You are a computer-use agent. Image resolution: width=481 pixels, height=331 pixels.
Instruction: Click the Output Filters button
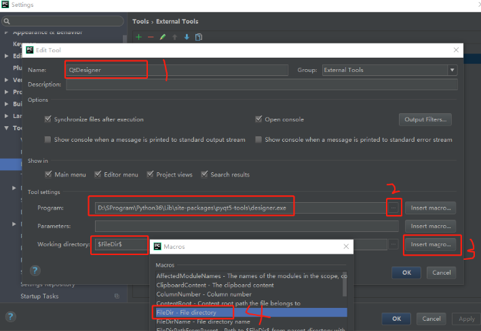[425, 119]
